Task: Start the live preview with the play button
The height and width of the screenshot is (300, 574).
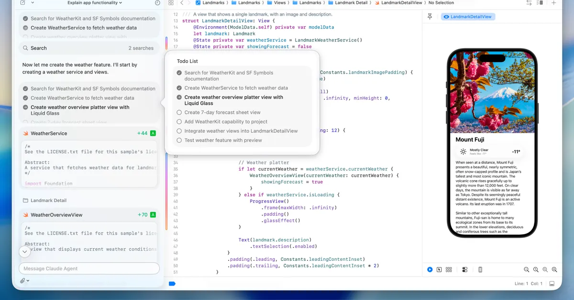Action: coord(430,270)
